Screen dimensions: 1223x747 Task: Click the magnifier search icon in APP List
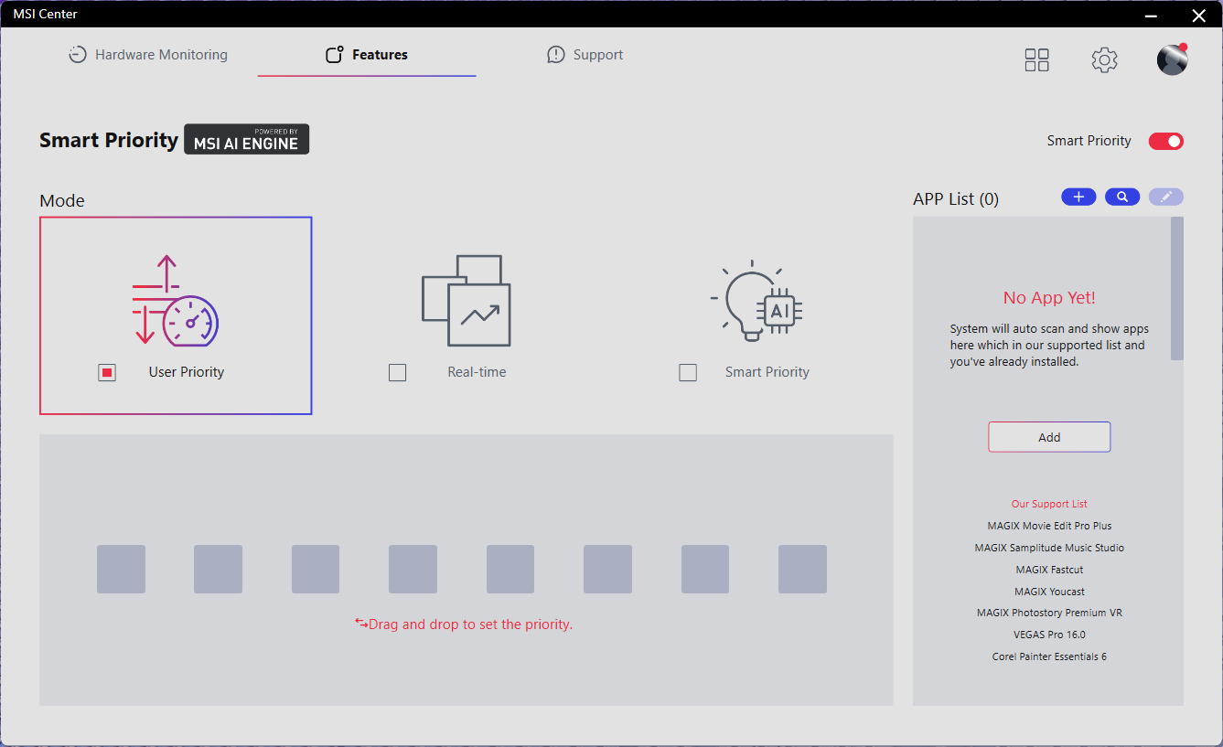[1122, 197]
